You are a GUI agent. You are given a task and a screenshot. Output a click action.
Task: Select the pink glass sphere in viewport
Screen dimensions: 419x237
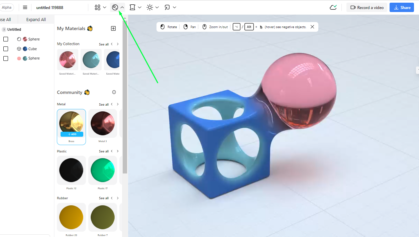tap(299, 90)
